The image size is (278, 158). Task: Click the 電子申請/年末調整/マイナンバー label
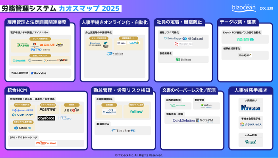click(x=29, y=33)
